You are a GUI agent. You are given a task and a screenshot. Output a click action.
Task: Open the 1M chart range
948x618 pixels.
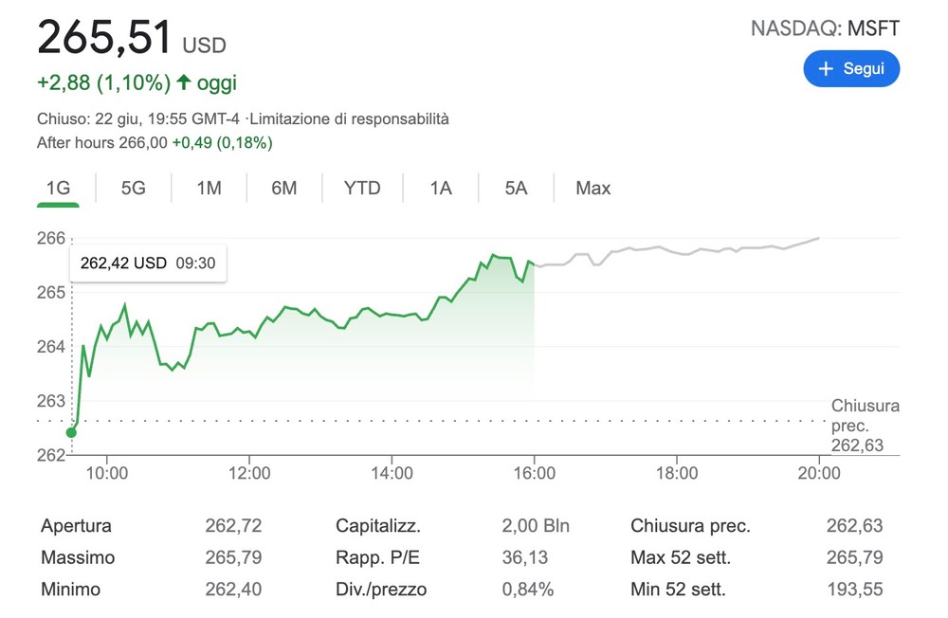[x=209, y=188]
